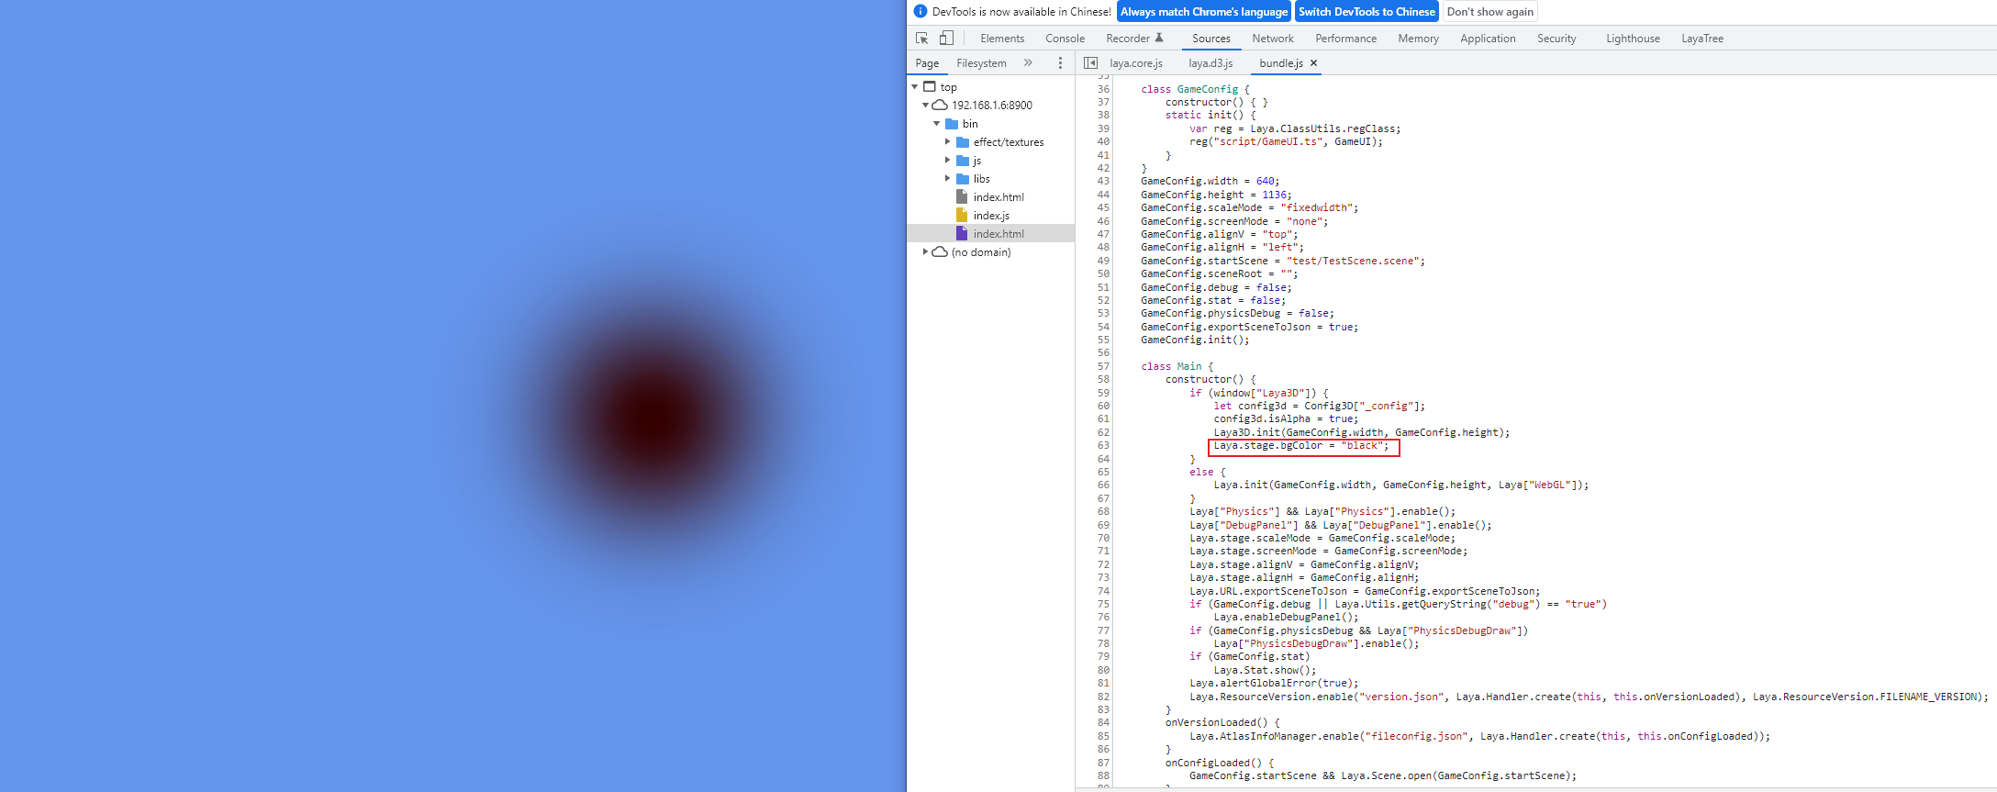Viewport: 1997px width, 792px height.
Task: Click line number 63 in gutter
Action: [1103, 445]
